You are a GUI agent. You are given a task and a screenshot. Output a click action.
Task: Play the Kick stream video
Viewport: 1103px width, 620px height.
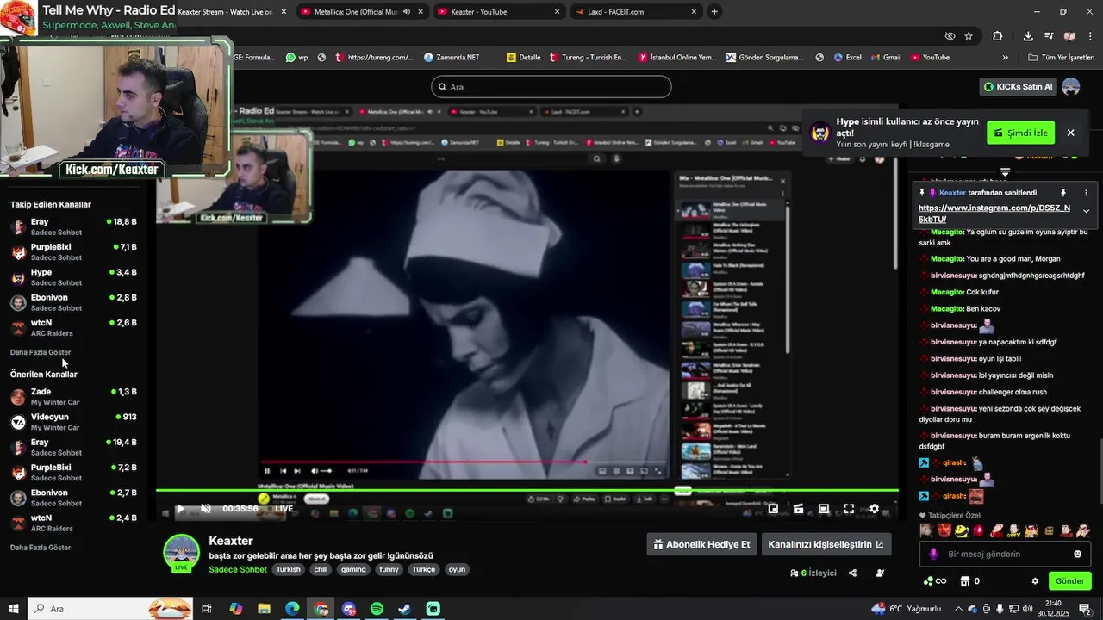tap(180, 509)
